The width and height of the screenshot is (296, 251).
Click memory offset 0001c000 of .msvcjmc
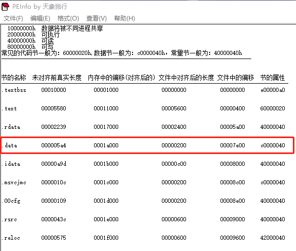(106, 182)
